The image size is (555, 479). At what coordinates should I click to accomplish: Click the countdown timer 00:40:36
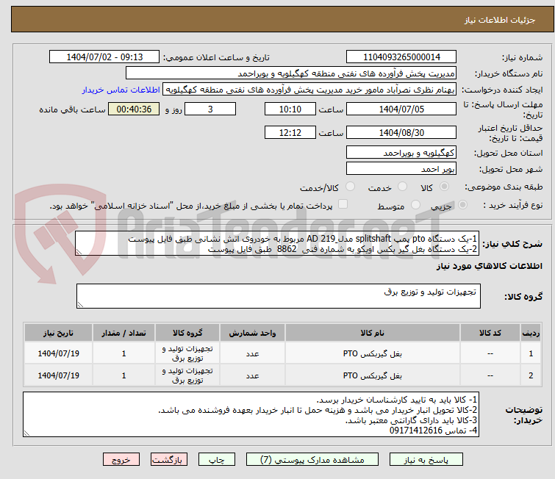134,109
